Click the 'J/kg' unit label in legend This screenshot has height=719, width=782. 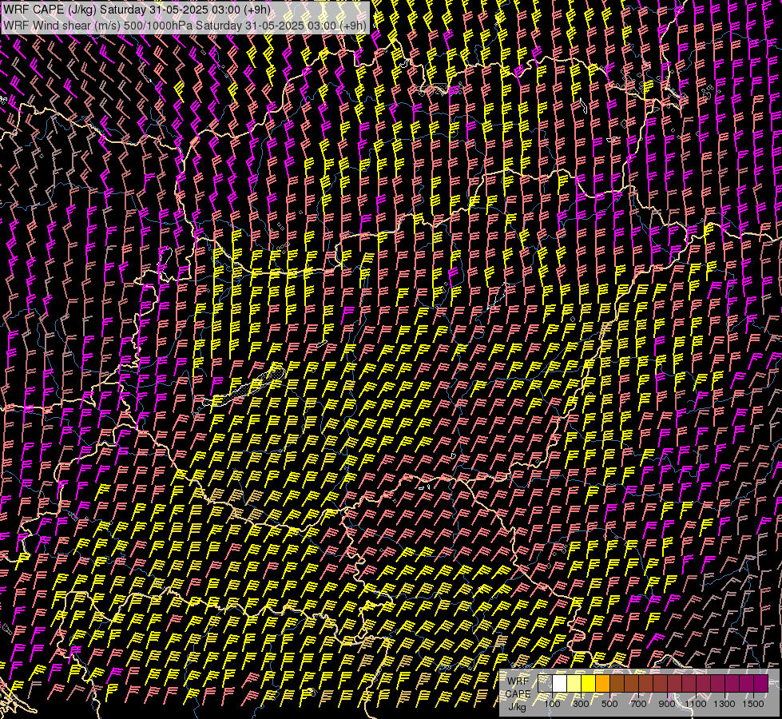pos(518,708)
